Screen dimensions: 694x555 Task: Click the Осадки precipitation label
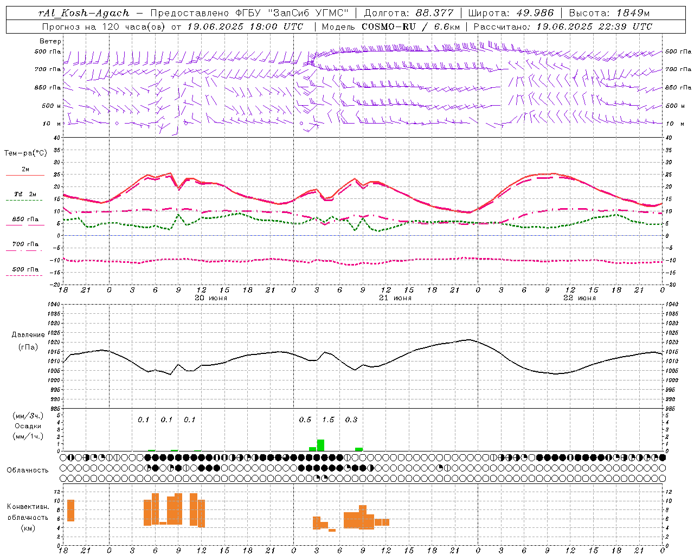click(28, 426)
